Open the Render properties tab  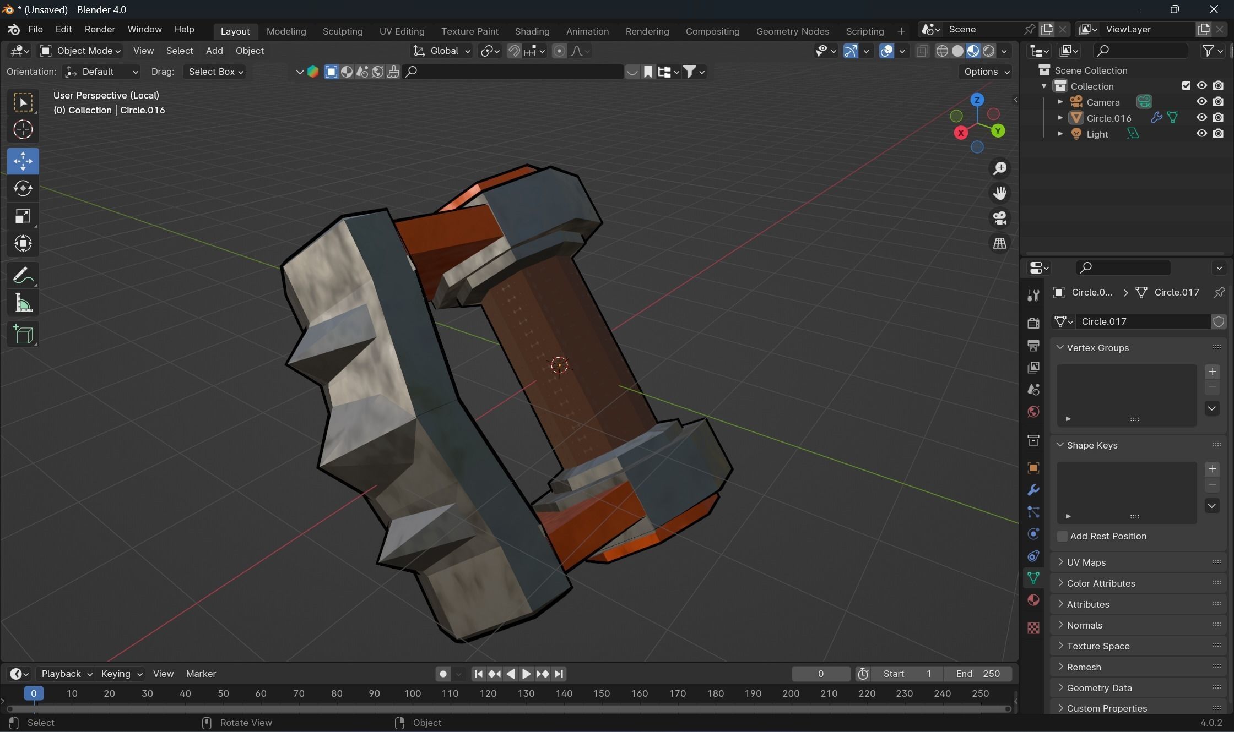point(1033,323)
